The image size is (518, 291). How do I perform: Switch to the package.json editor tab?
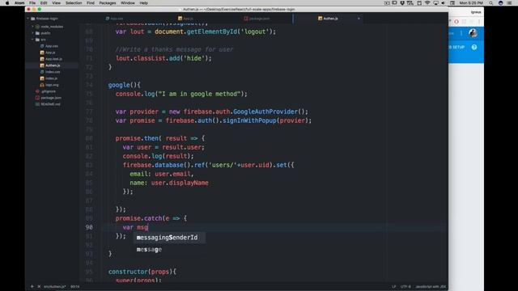tap(257, 19)
